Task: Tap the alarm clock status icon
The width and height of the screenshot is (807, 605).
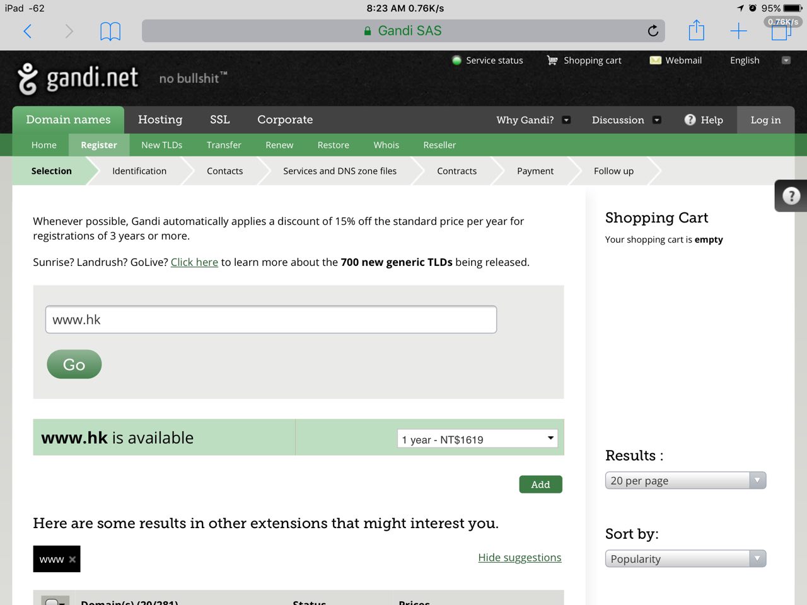Action: (753, 8)
